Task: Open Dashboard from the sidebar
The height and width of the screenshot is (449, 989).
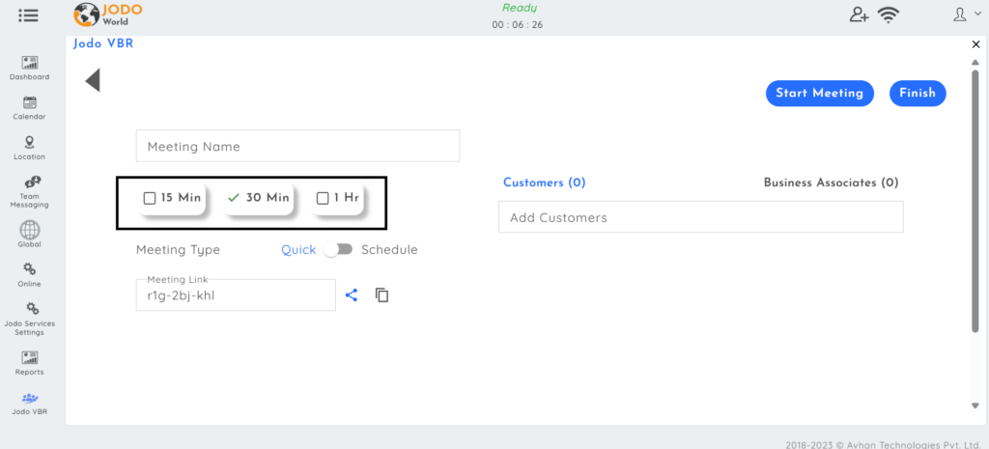Action: [x=30, y=69]
